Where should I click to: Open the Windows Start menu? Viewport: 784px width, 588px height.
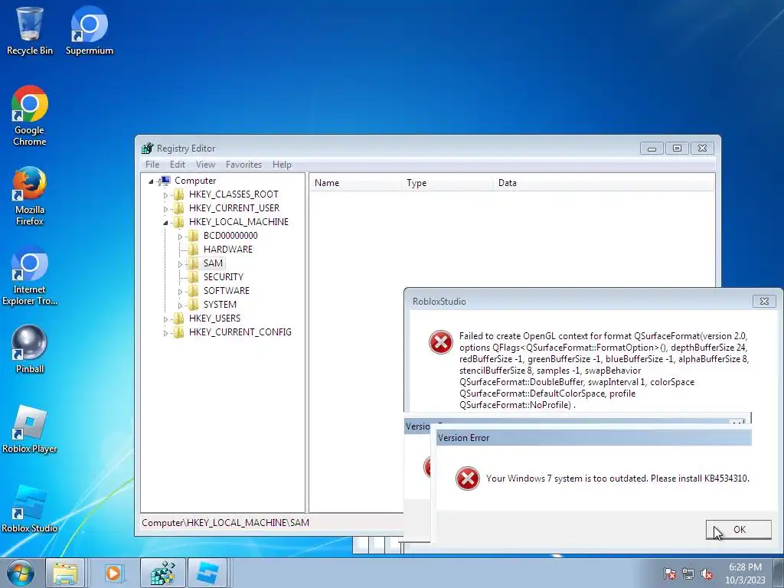[x=20, y=573]
